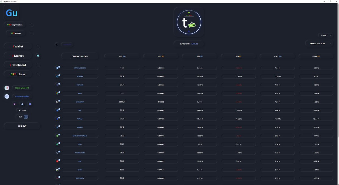Click the pink heart favorite icon

coord(14,104)
